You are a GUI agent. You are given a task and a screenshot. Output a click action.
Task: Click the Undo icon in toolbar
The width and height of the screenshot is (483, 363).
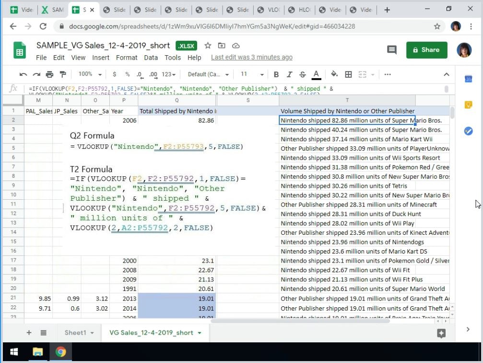[x=23, y=74]
